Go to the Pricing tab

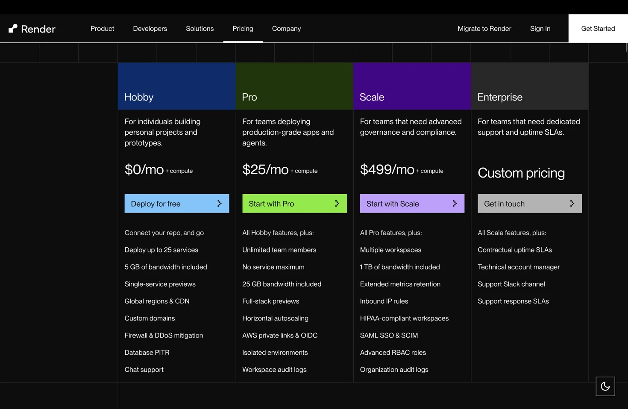(x=243, y=29)
